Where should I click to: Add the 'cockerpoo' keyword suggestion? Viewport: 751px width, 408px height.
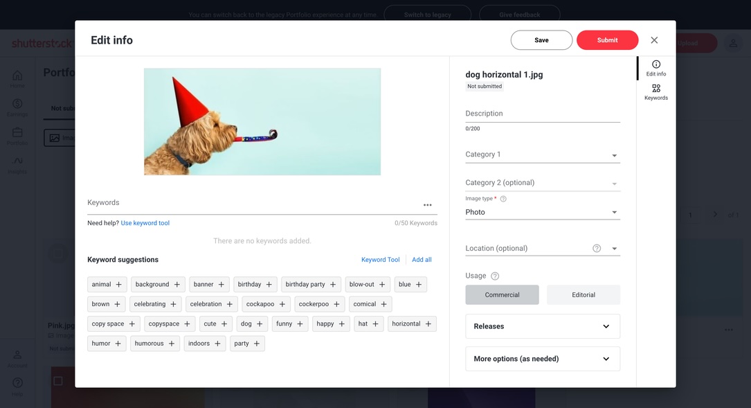pos(320,304)
